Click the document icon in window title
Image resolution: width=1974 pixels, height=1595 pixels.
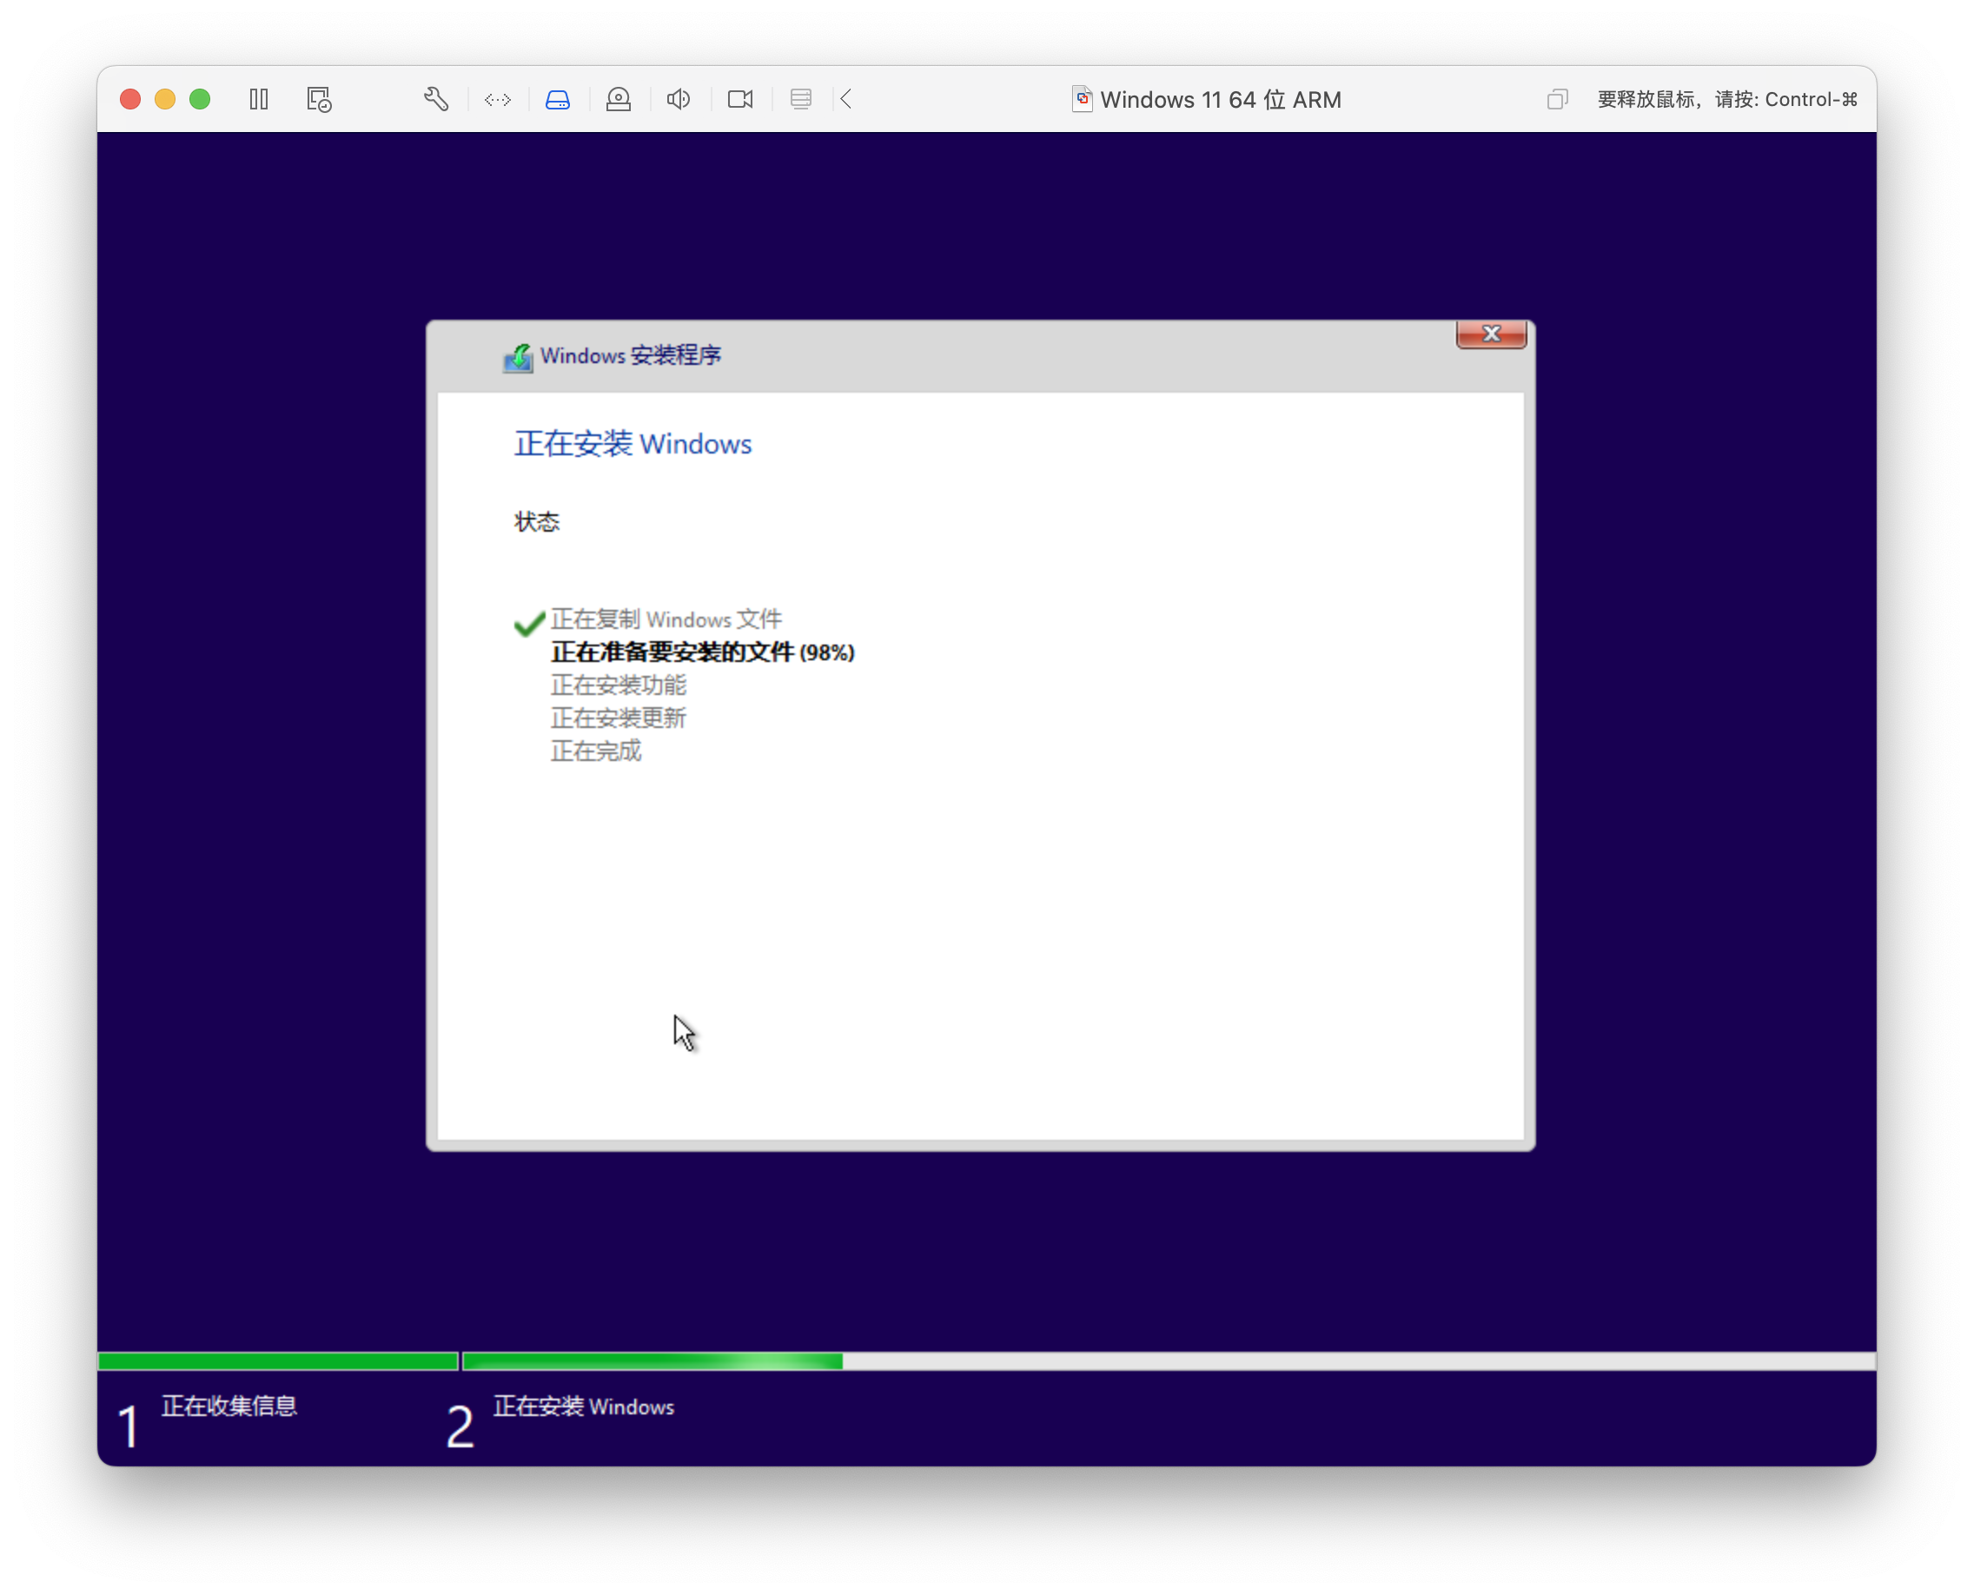1082,99
